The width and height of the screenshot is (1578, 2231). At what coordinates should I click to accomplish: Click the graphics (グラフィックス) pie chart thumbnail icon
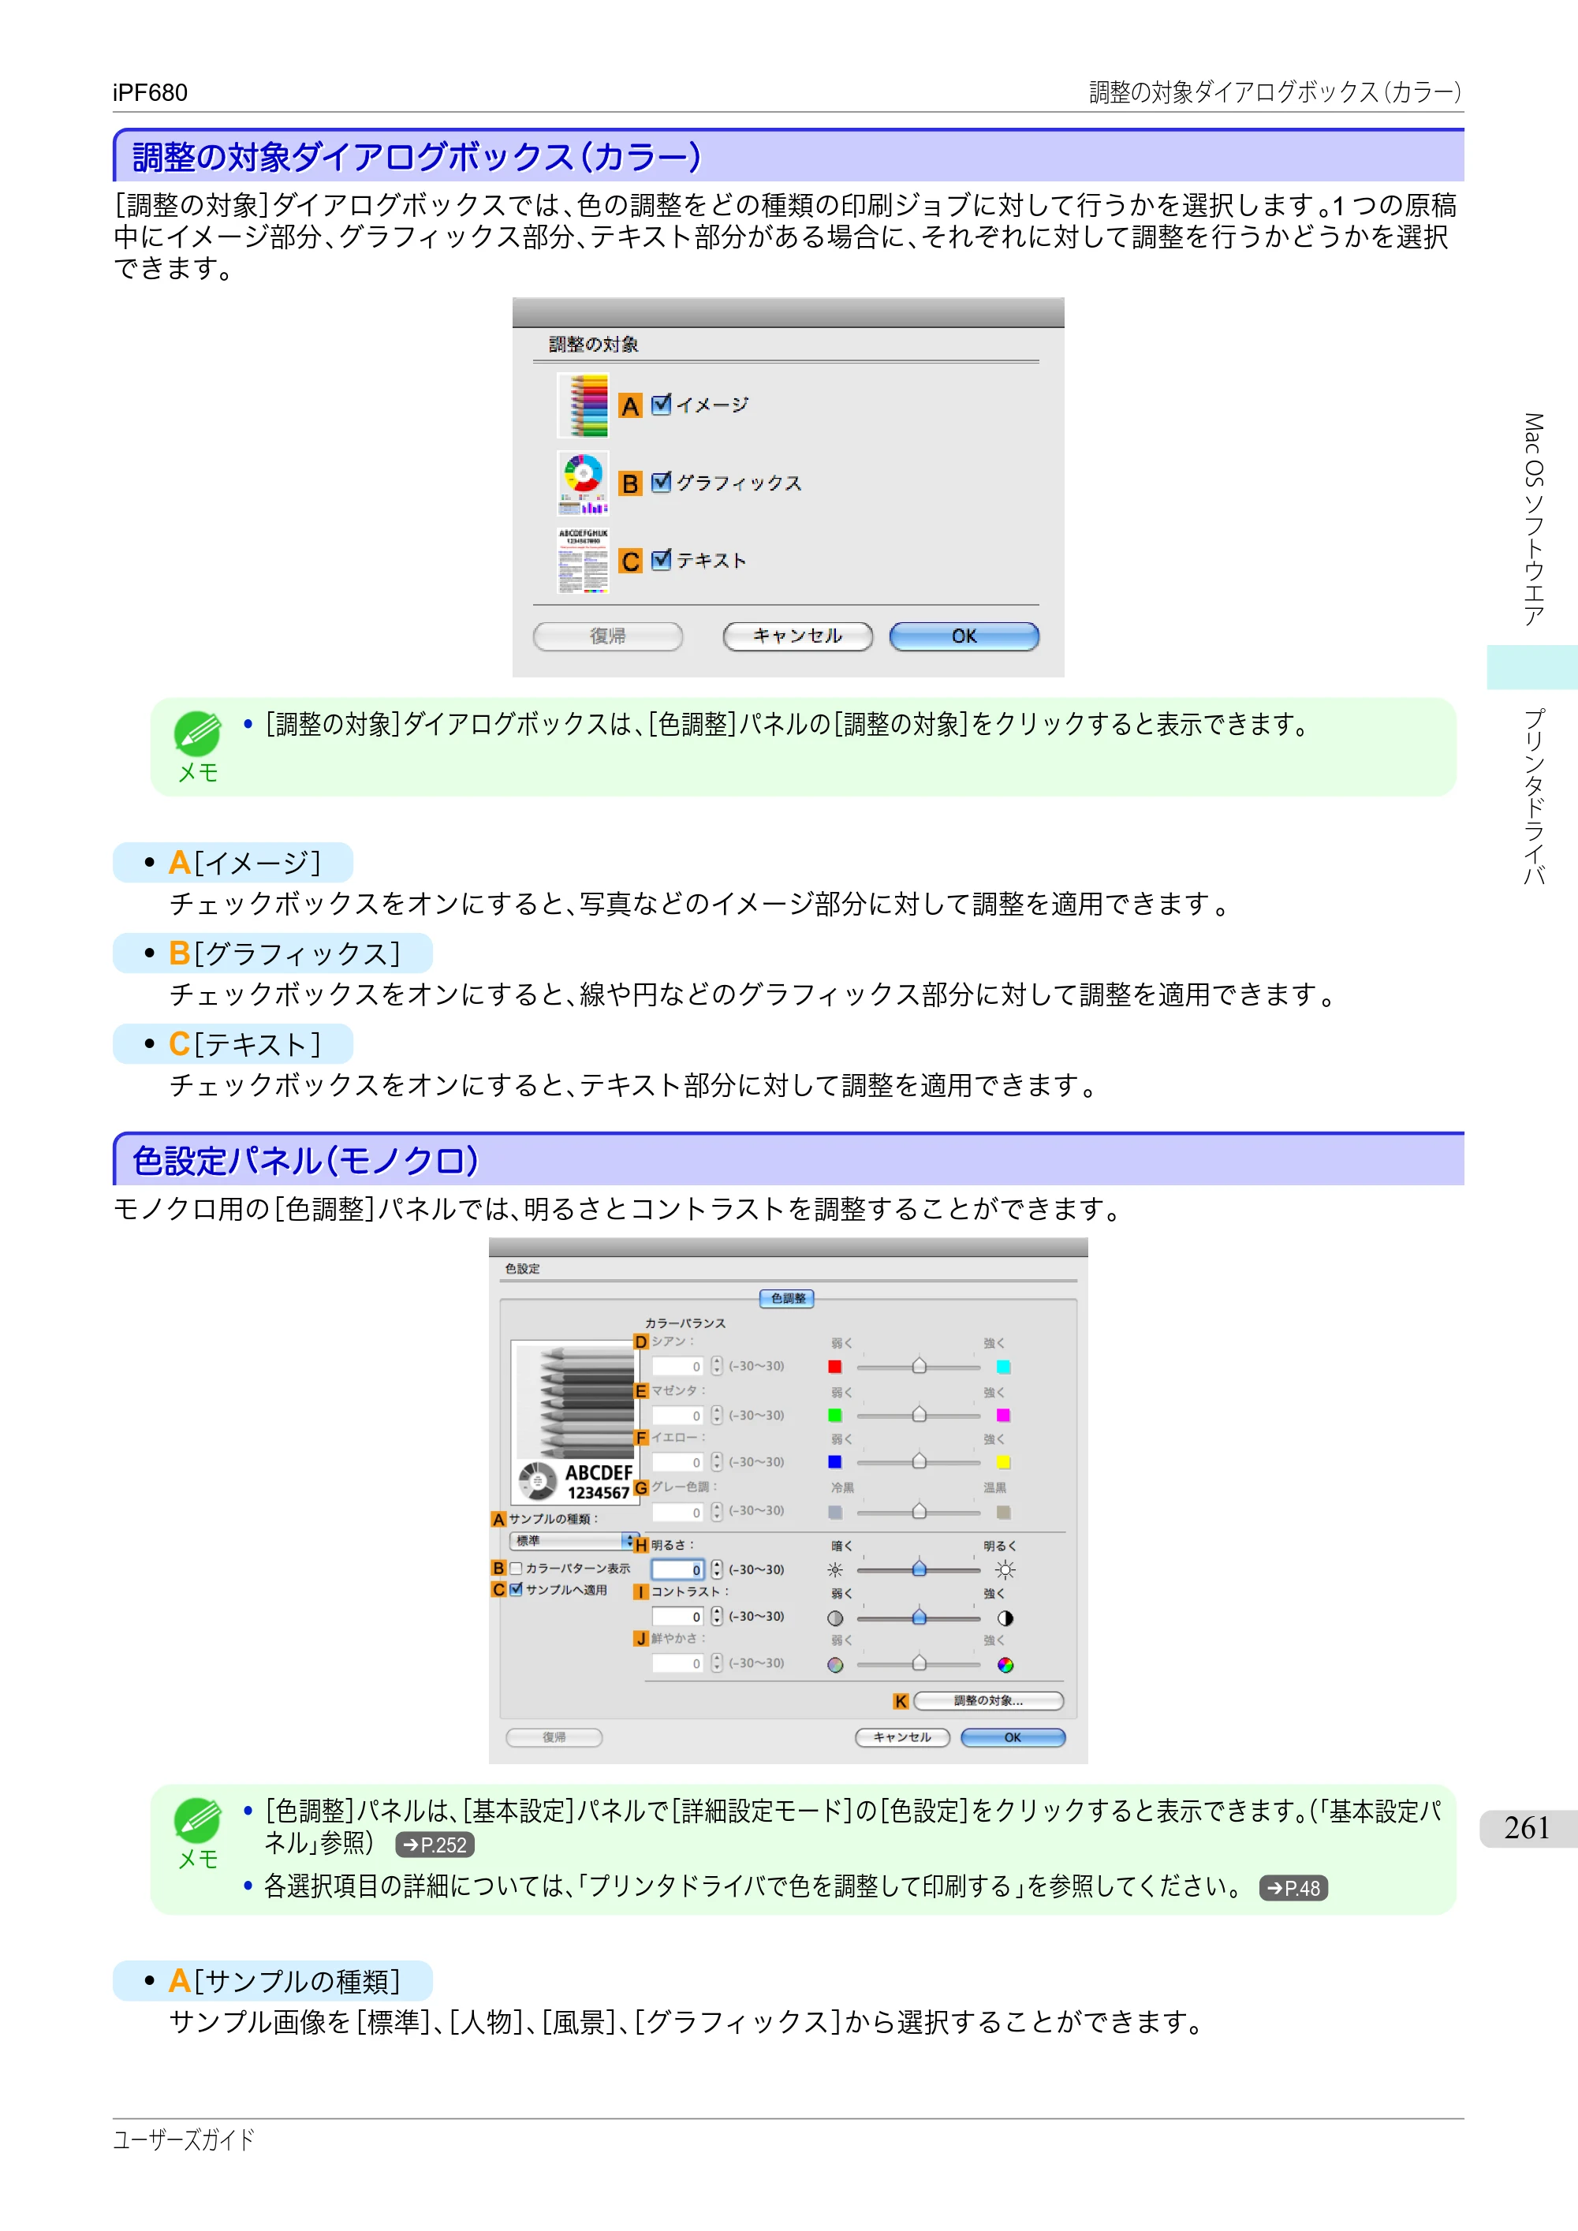(x=583, y=483)
